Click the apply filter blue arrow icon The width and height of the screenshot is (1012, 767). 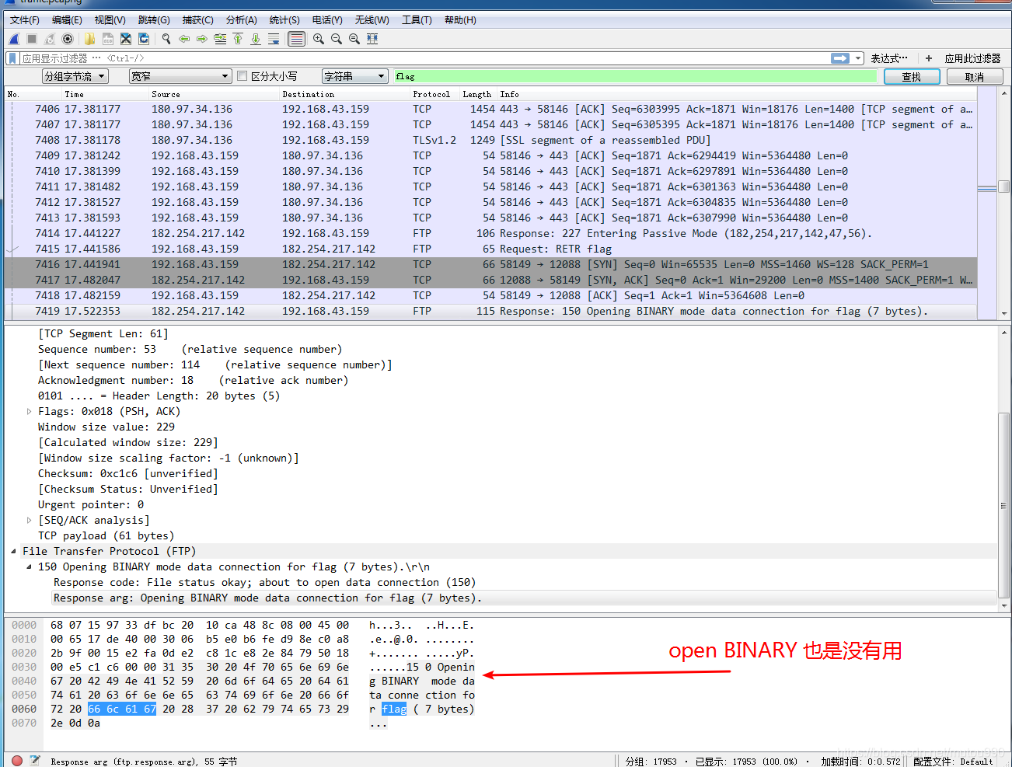840,58
